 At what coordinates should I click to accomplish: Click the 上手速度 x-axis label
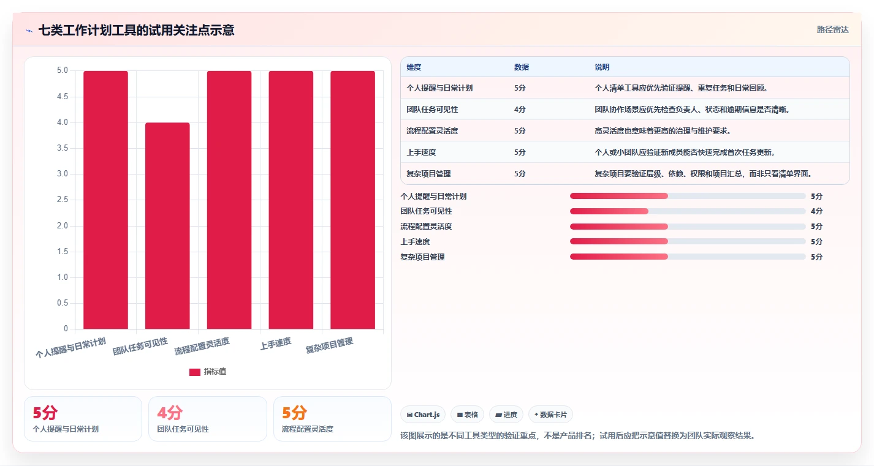276,344
